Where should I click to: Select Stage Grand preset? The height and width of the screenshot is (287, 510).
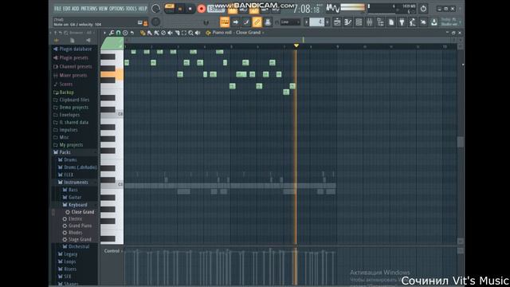click(x=80, y=239)
